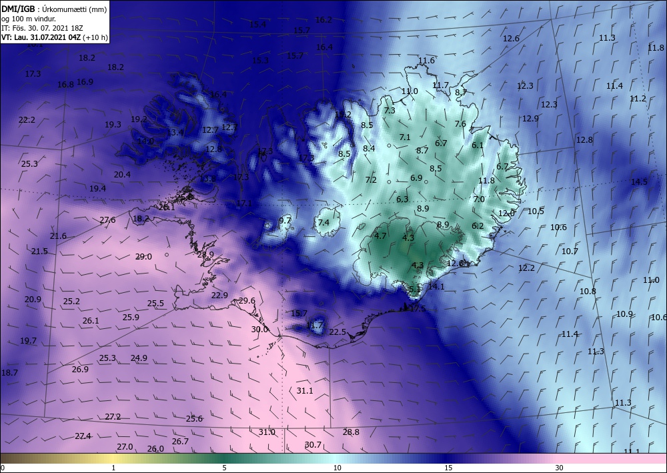The height and width of the screenshot is (473, 667).
Task: Click the 17.5 value on the map
Action: [x=418, y=309]
